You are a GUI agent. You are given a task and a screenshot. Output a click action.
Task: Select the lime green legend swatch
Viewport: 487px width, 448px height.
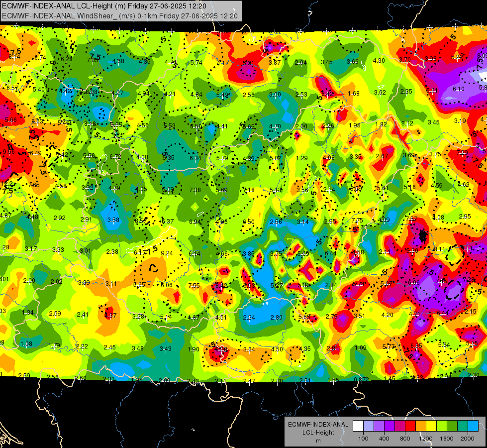[x=442, y=426]
